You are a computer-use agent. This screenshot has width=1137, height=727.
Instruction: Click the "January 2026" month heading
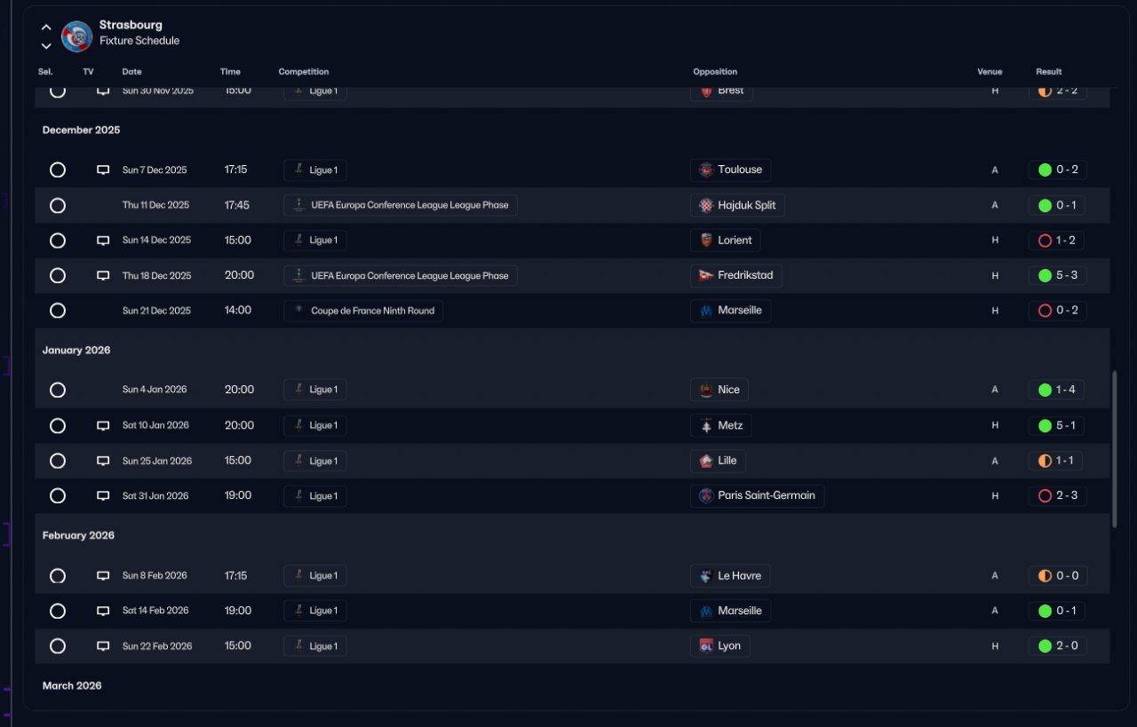76,350
